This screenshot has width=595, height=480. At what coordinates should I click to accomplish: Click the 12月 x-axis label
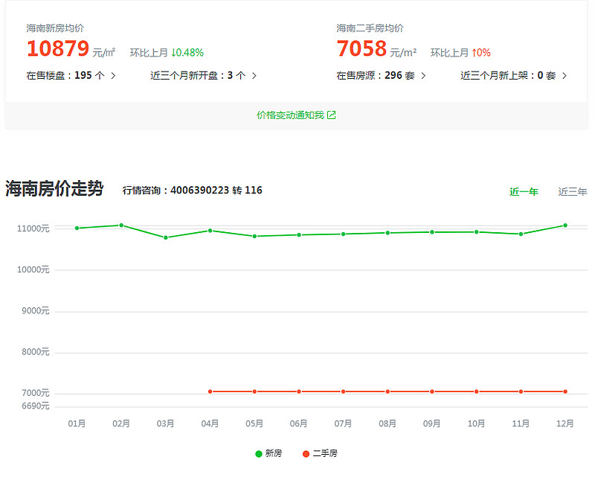565,423
